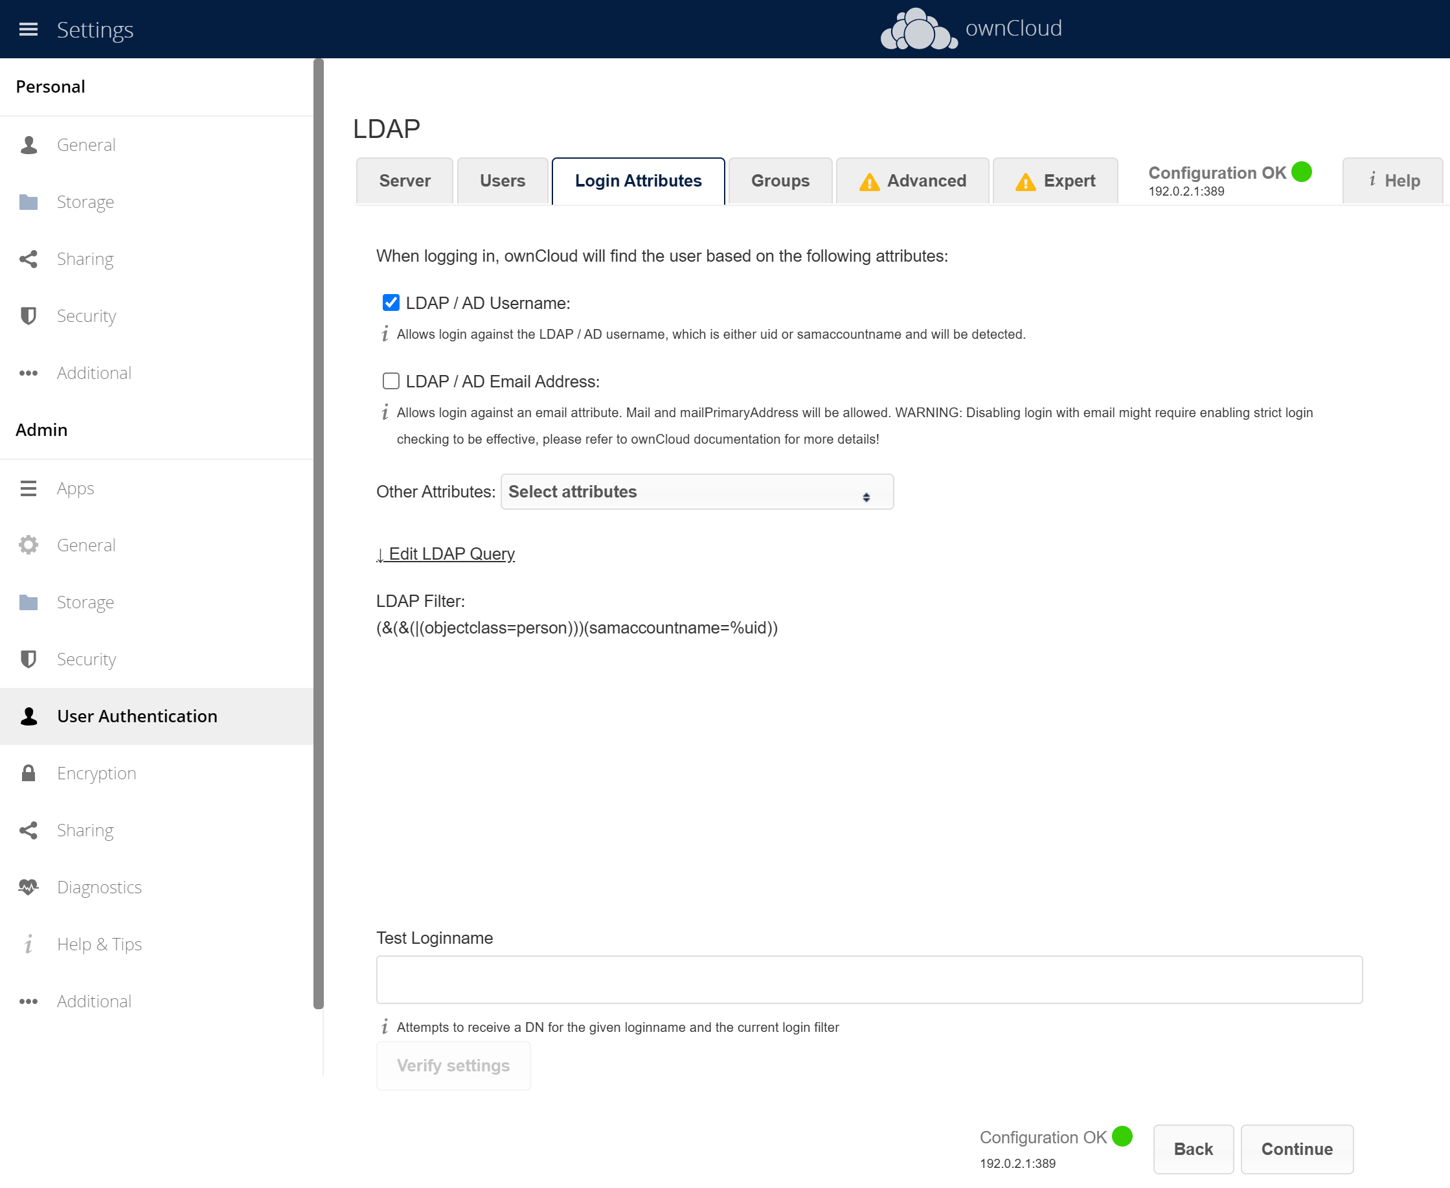1450x1188 pixels.
Task: Click the Help & Tips info icon
Action: coord(28,944)
